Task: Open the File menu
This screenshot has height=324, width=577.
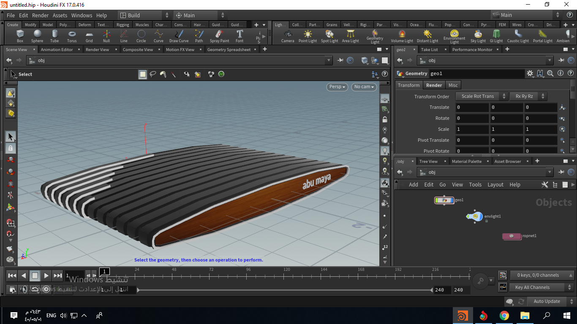Action: click(x=11, y=15)
